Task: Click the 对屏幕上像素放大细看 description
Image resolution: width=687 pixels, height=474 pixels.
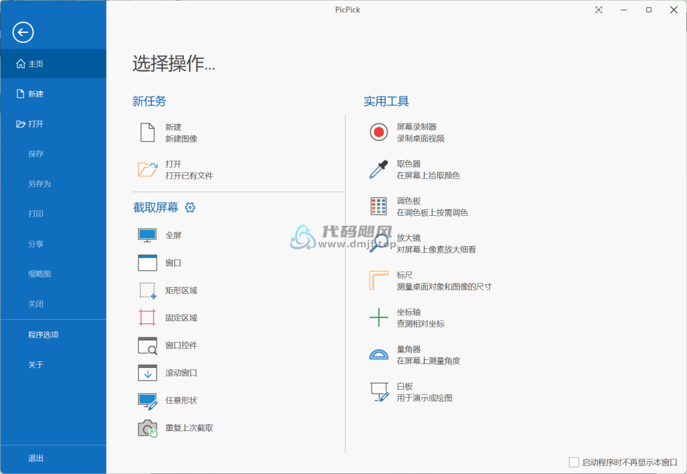Action: coord(436,249)
